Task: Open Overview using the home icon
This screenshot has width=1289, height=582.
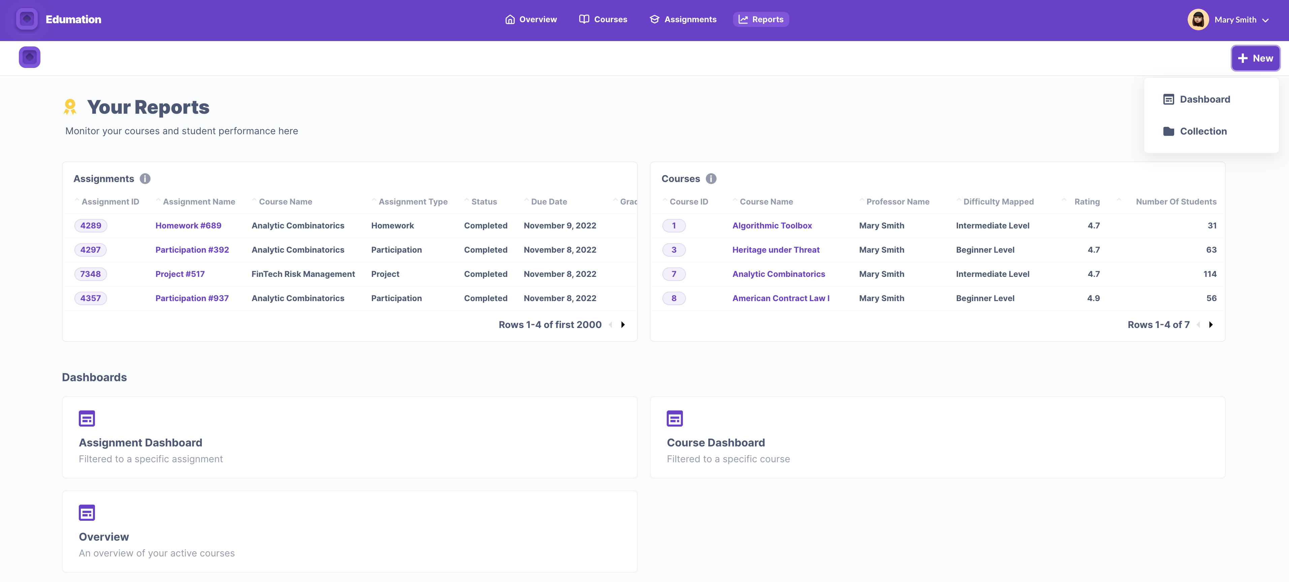Action: click(510, 19)
